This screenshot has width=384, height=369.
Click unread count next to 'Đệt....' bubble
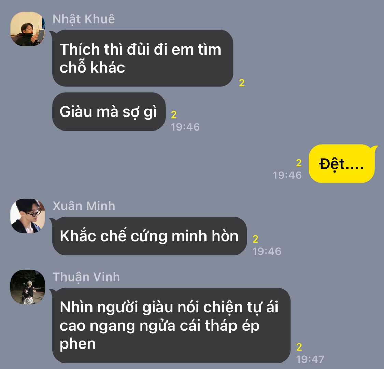299,163
